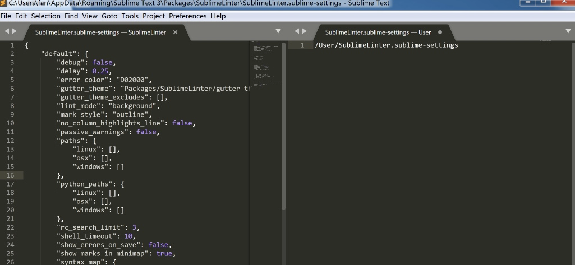Open right pane tab list dropdown

point(568,31)
